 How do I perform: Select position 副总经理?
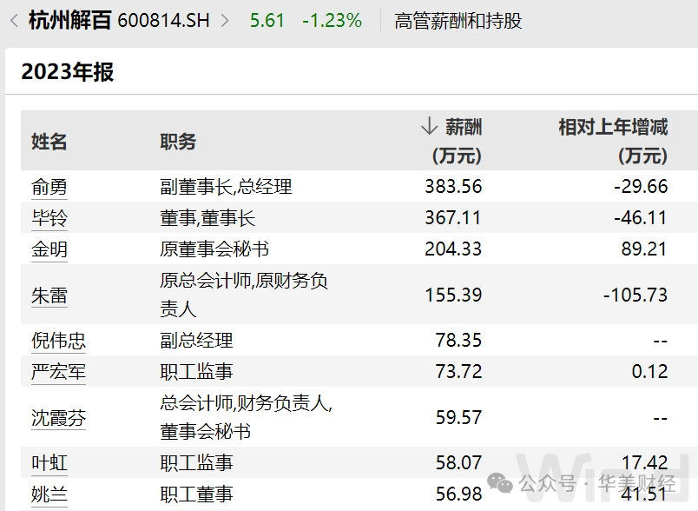point(196,341)
